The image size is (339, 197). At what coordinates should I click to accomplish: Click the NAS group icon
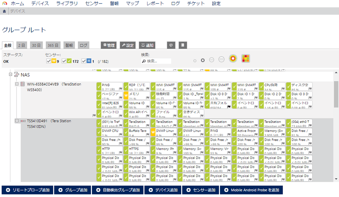17,75
